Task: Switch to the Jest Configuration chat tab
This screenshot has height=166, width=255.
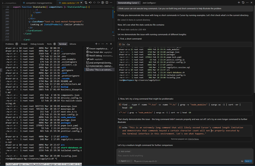Action: [x=150, y=3]
